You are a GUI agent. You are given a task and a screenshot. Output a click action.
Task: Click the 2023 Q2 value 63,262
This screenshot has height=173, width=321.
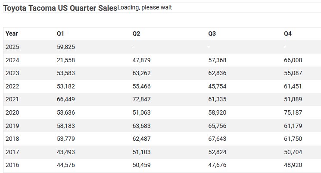click(x=141, y=73)
